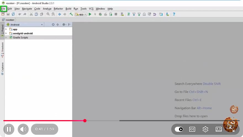Toggle the autoplay switch in video controls
The width and height of the screenshot is (243, 137).
tap(179, 129)
